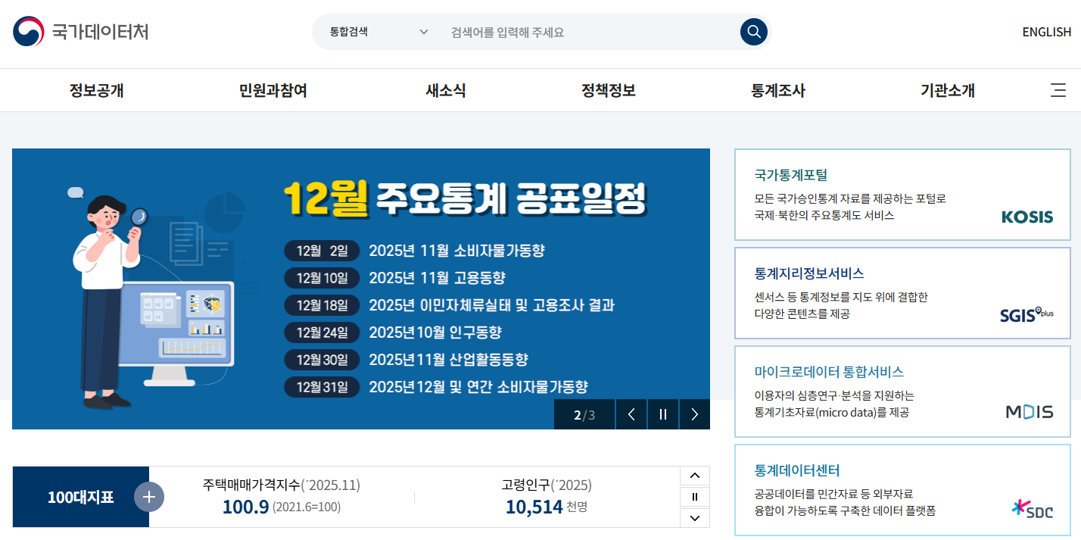Click the search magnifier icon
The height and width of the screenshot is (540, 1081).
pos(752,32)
